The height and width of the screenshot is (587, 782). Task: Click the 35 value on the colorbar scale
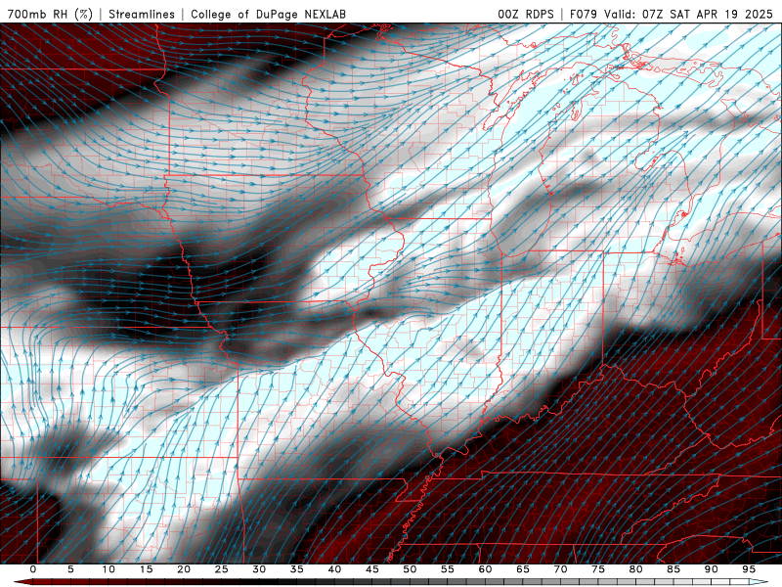pos(297,569)
